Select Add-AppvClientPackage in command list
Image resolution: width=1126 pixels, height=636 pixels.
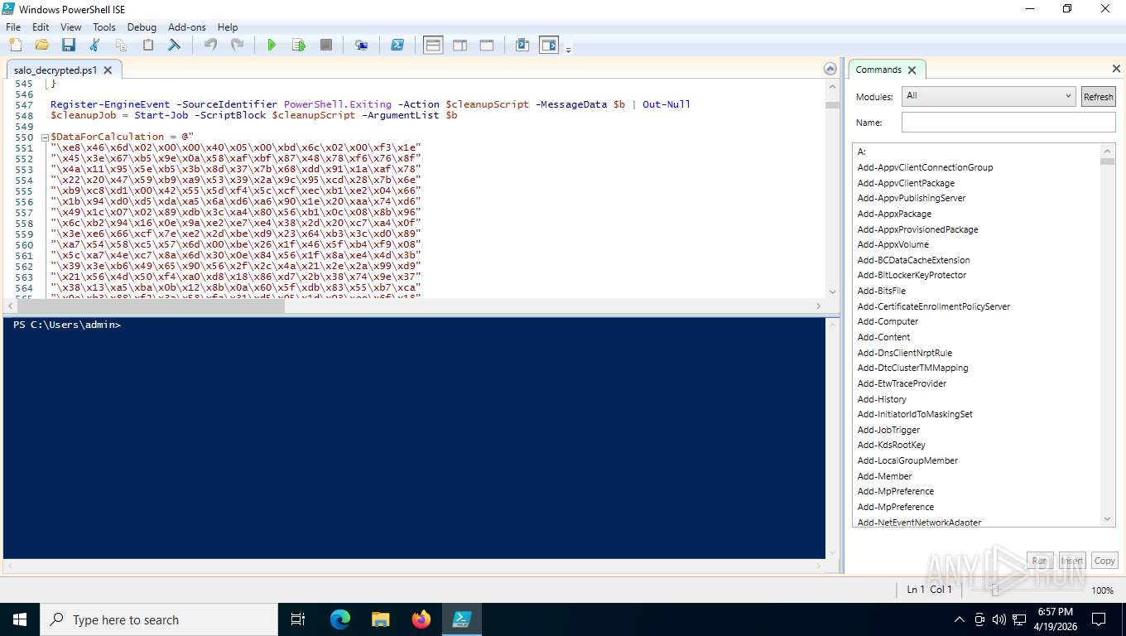coord(906,183)
